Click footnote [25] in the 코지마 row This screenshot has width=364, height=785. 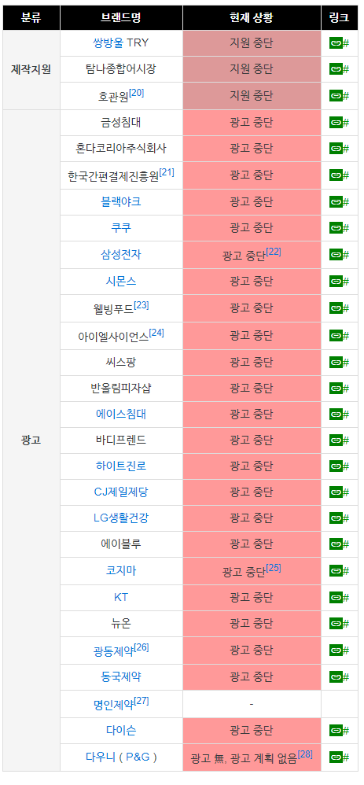274,568
